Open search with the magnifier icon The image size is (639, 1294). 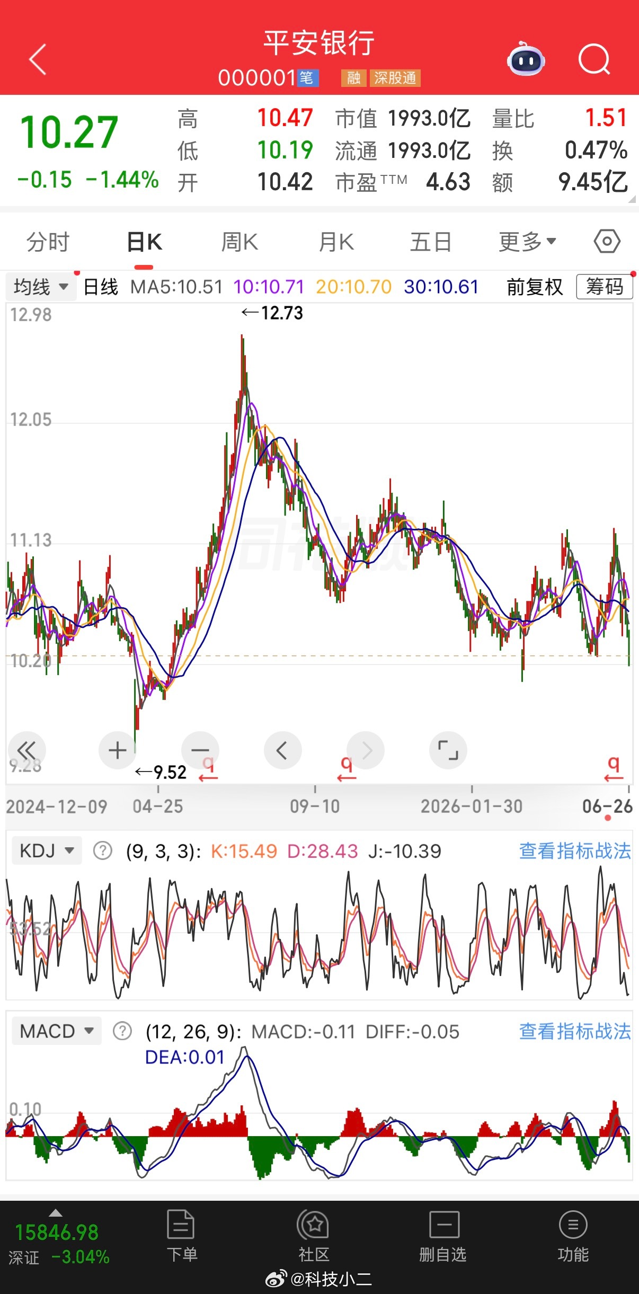click(x=594, y=59)
